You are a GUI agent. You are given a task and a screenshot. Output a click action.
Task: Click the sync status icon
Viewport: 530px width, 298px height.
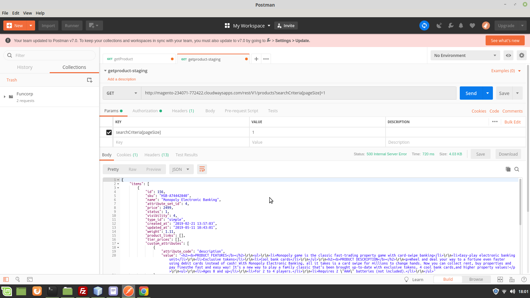point(424,25)
